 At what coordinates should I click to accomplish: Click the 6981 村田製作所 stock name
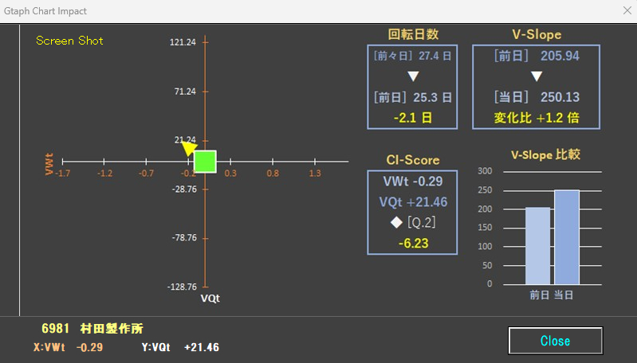[92, 329]
